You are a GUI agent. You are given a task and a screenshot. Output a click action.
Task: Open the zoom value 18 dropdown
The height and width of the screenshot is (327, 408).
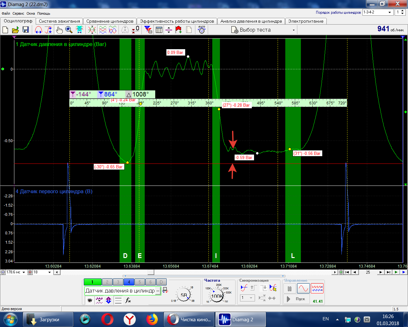pos(49,272)
